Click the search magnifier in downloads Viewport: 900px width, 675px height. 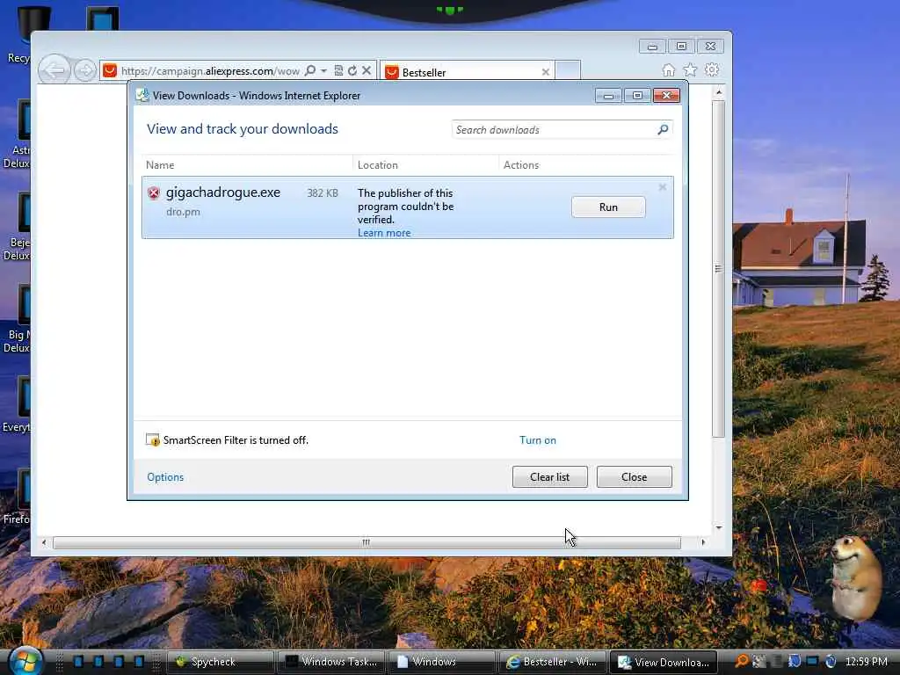[663, 130]
